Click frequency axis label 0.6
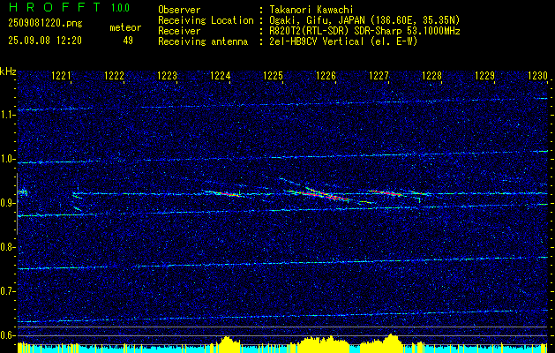The width and height of the screenshot is (555, 353). (x=8, y=335)
